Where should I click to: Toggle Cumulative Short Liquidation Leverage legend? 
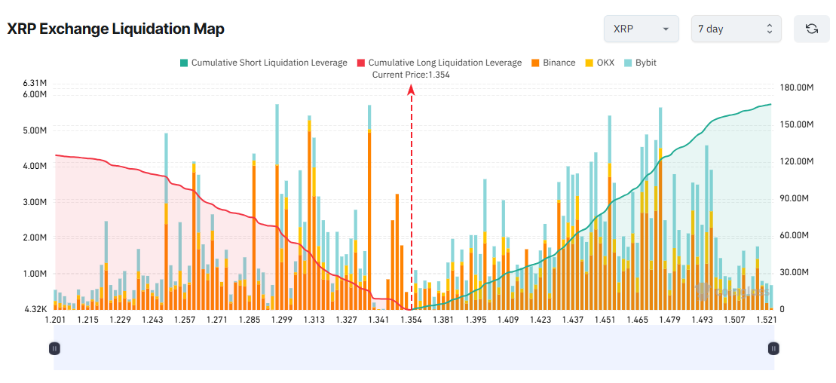click(x=268, y=63)
